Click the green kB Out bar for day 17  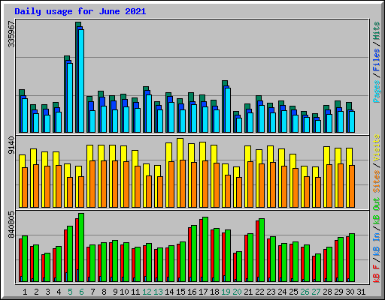pos(205,249)
